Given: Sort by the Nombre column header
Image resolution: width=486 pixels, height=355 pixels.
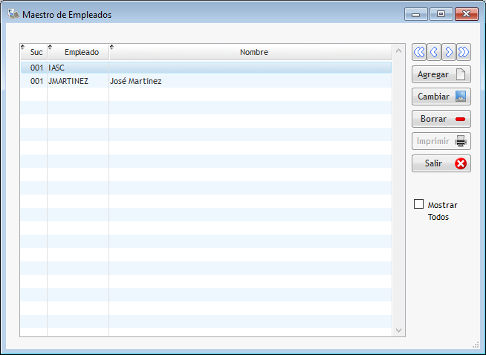Looking at the screenshot, I should click(250, 52).
